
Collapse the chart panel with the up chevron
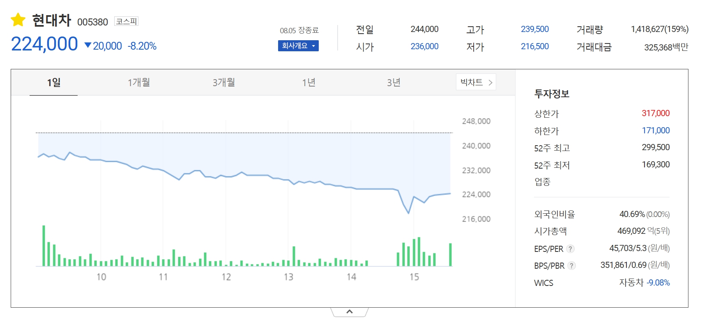pyautogui.click(x=350, y=312)
